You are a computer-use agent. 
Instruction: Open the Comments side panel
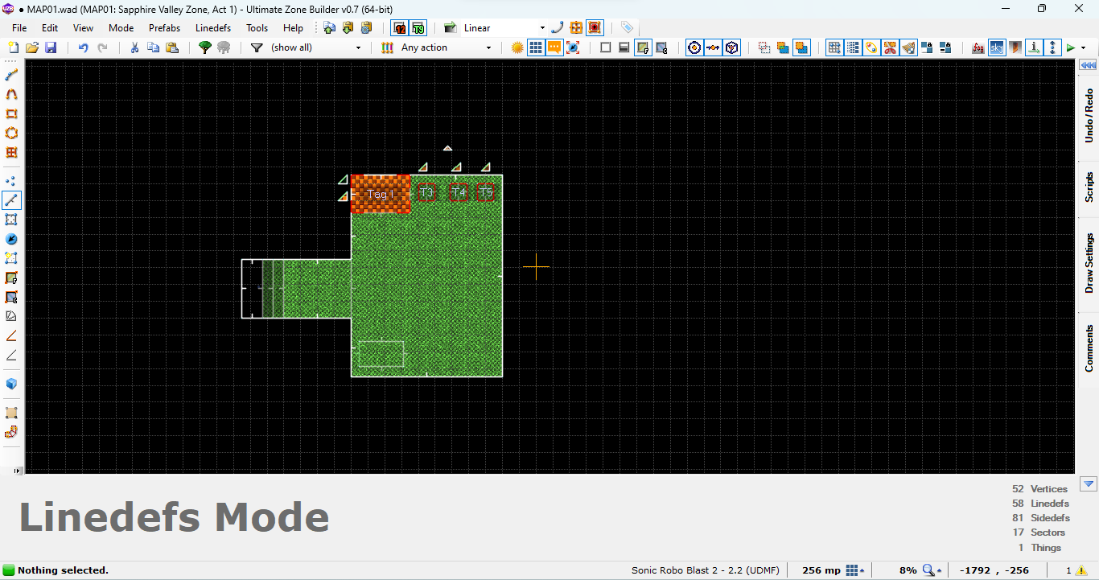point(1089,348)
